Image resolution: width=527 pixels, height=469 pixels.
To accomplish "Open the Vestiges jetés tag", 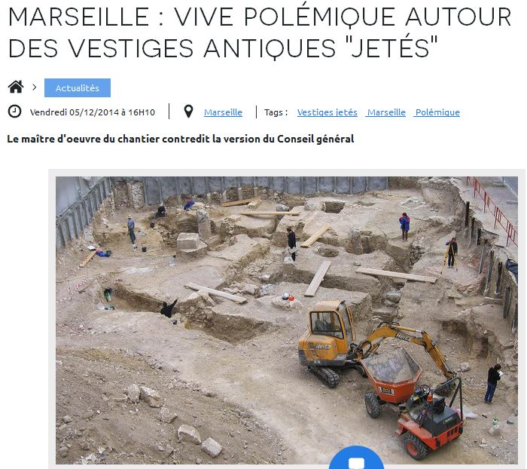I will click(x=327, y=112).
